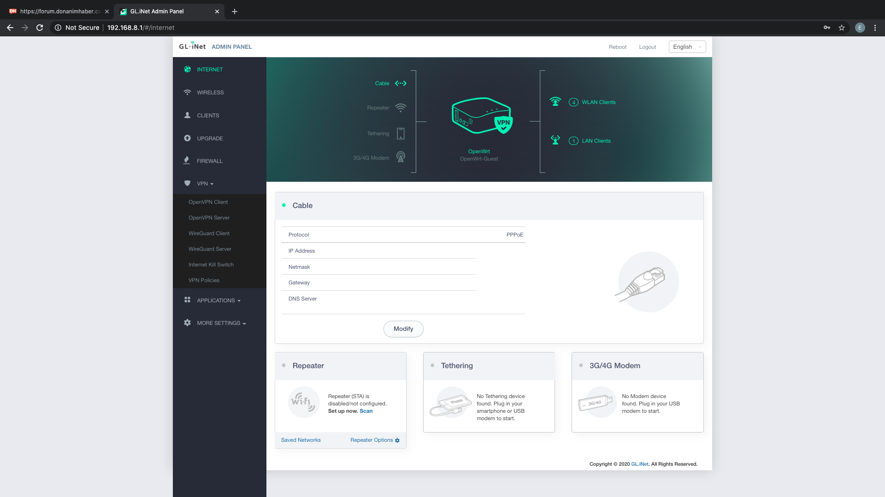
Task: Click the GL.iNet copyright link
Action: point(639,464)
